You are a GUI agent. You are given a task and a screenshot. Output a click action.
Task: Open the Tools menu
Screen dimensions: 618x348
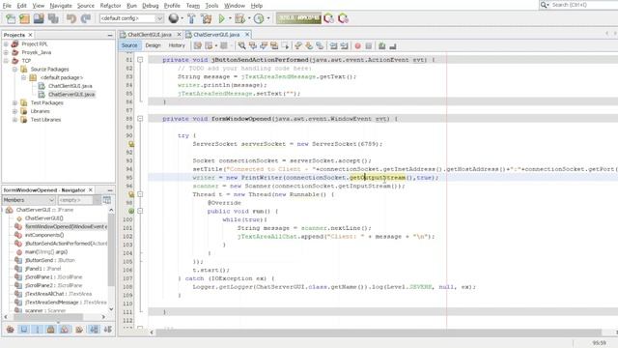pyautogui.click(x=211, y=6)
